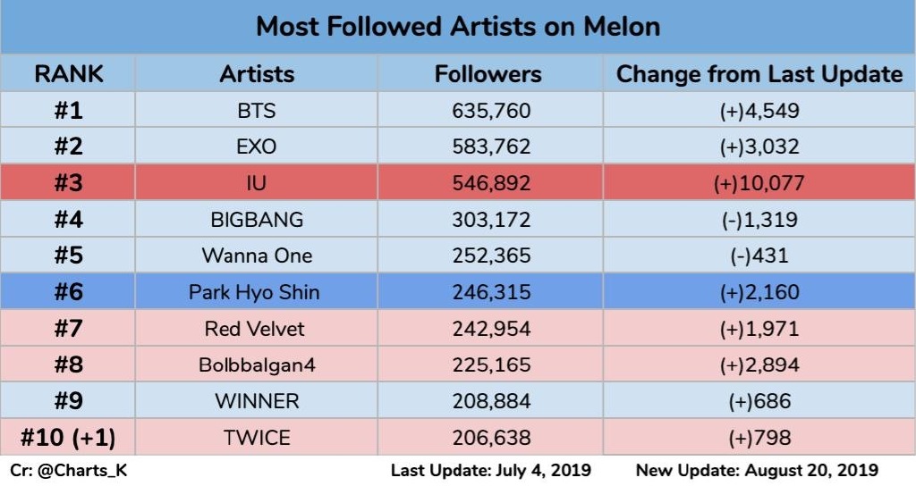916x486 pixels.
Task: Select the WINNER artist cell
Action: 257,401
